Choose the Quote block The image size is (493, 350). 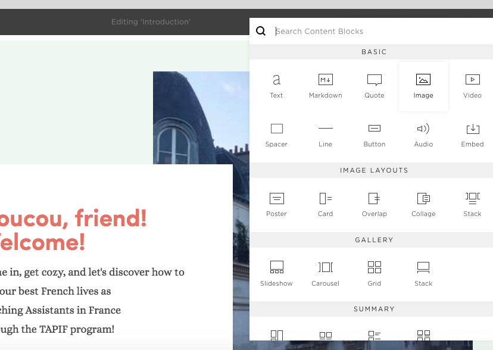(x=374, y=86)
